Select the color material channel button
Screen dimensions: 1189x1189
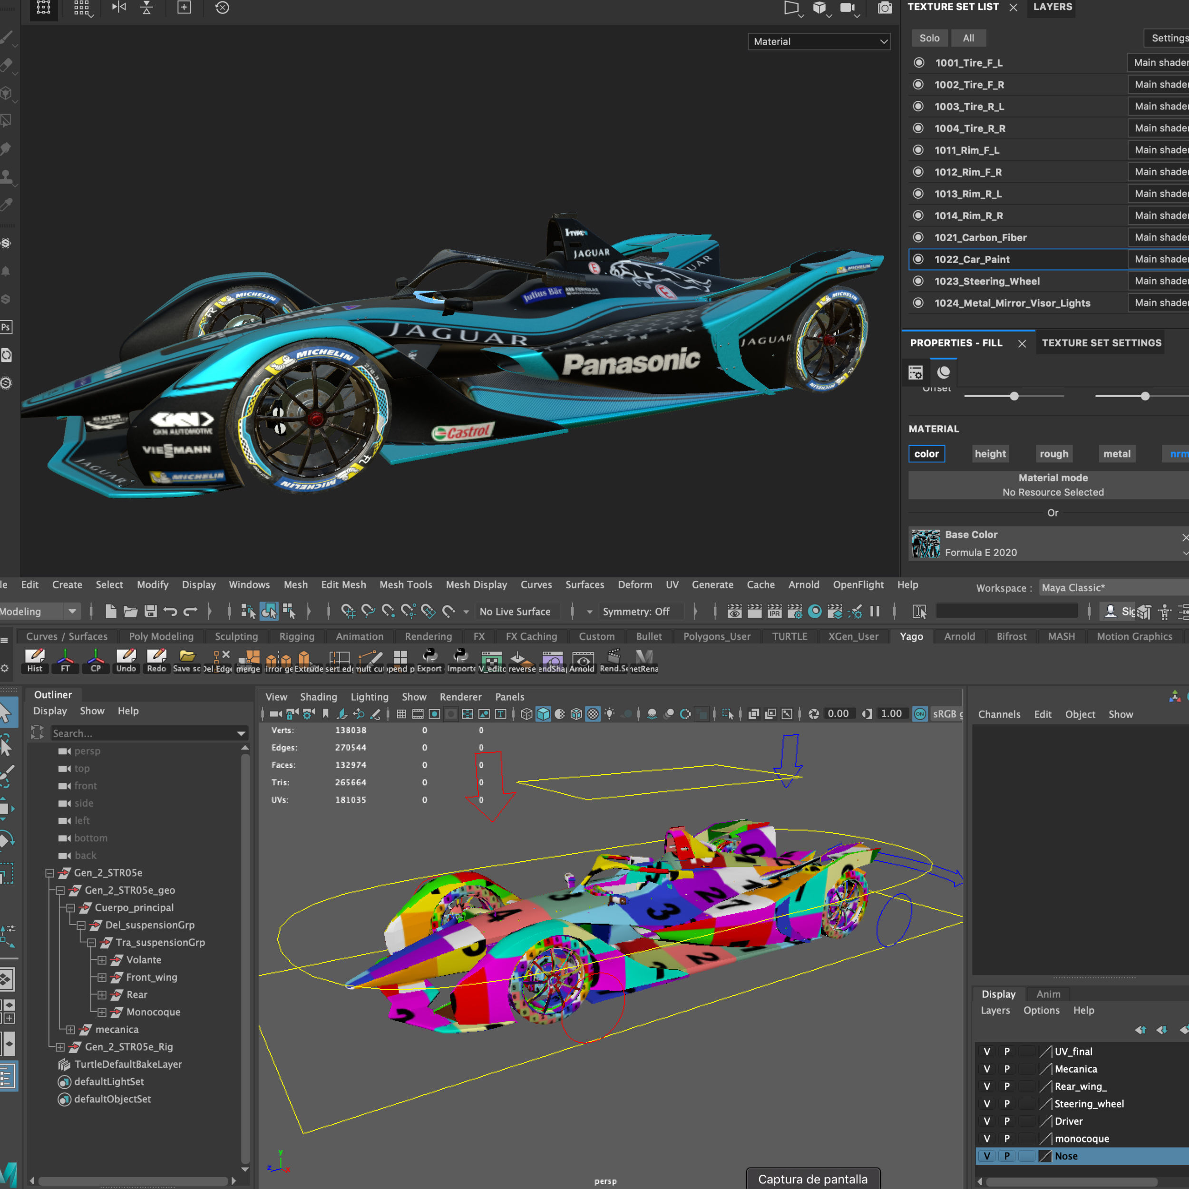(x=926, y=454)
